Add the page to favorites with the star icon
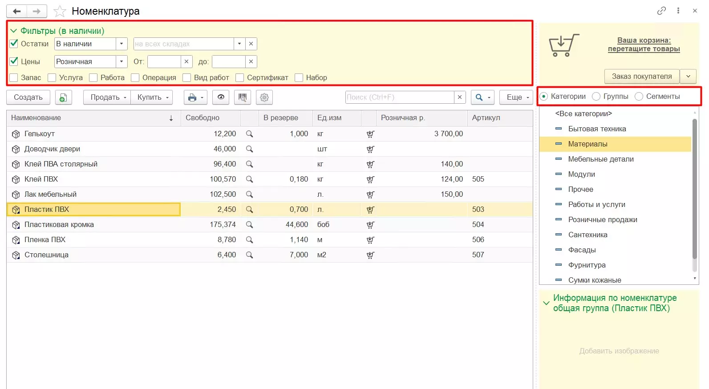 (x=60, y=11)
